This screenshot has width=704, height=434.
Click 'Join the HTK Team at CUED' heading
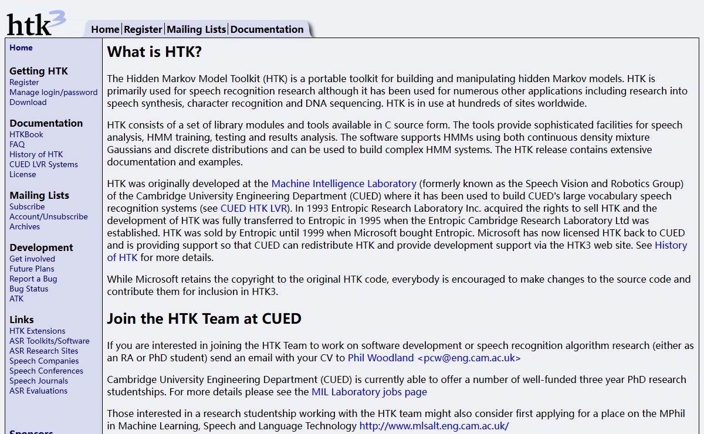(204, 318)
